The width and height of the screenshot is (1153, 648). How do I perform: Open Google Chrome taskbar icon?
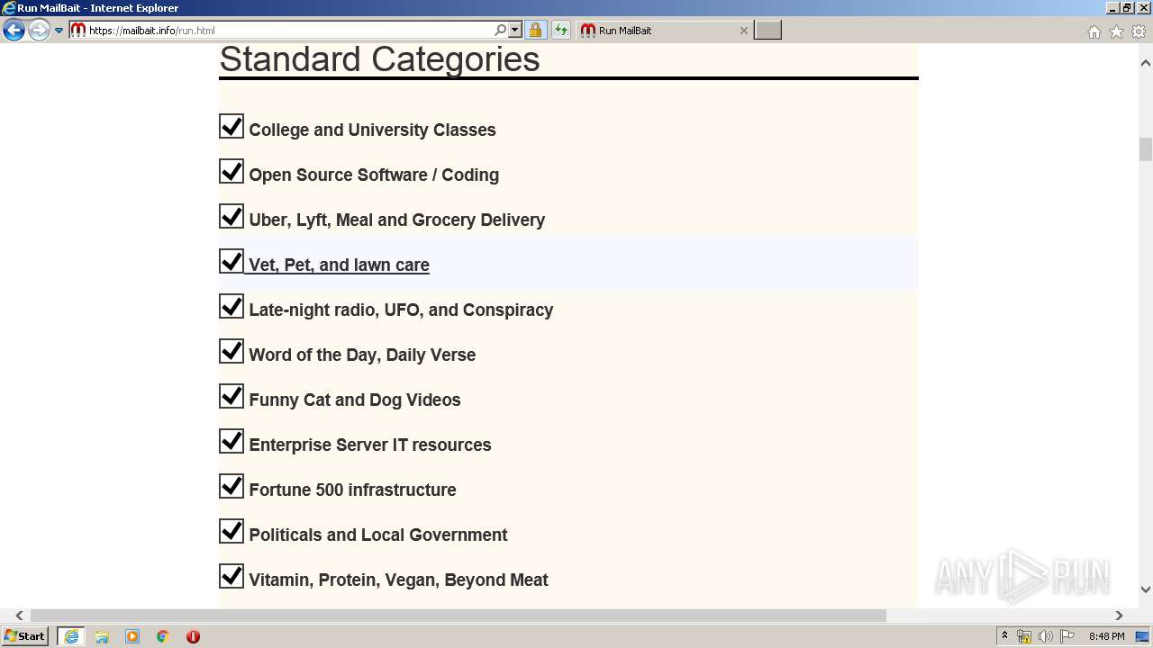pos(162,636)
